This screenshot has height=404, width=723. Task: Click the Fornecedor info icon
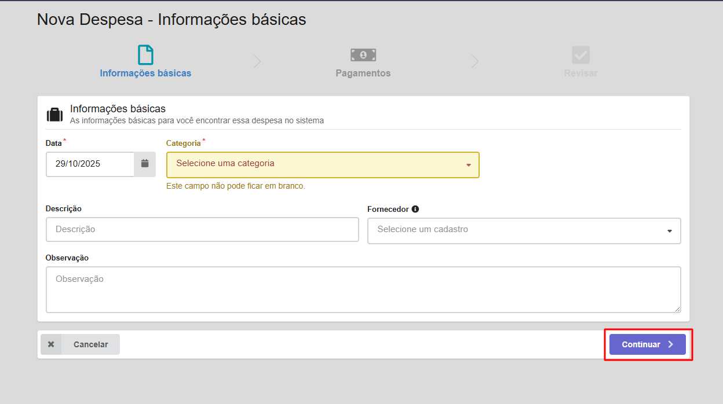click(x=415, y=209)
